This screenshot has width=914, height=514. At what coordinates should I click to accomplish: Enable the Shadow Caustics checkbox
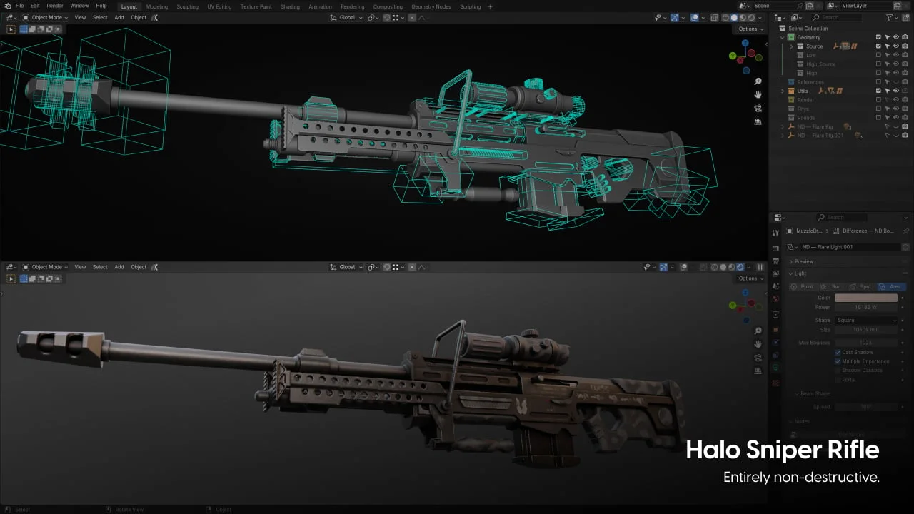[838, 370]
